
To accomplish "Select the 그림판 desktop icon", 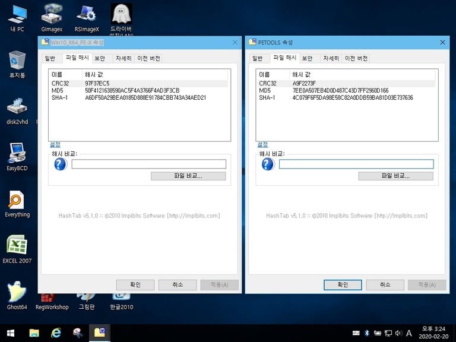I will point(87,302).
